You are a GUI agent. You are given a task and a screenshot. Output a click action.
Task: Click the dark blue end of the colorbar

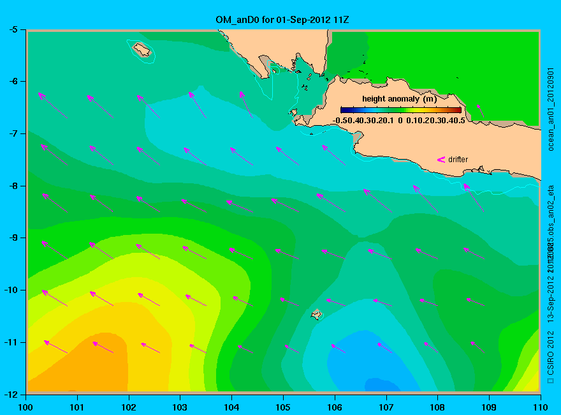[x=344, y=110]
